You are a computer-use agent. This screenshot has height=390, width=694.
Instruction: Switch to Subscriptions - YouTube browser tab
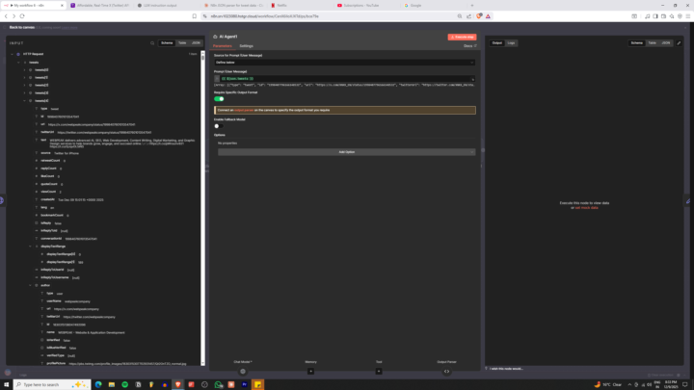(x=361, y=6)
